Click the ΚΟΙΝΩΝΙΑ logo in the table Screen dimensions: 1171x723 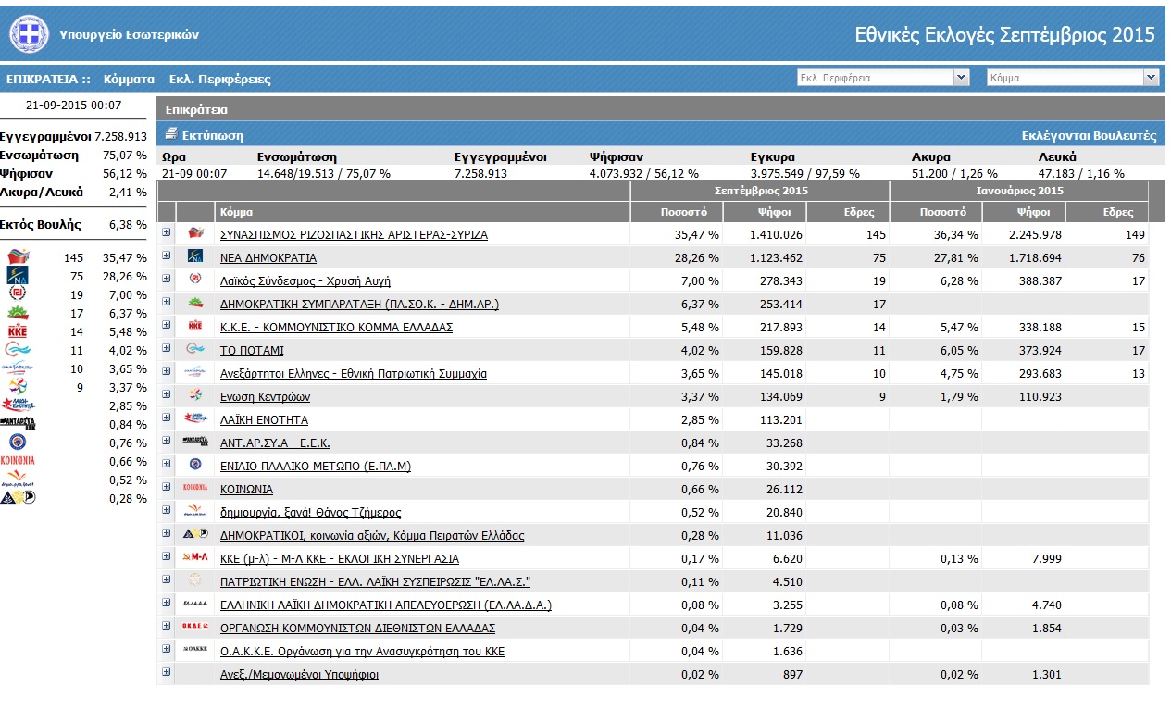(195, 487)
